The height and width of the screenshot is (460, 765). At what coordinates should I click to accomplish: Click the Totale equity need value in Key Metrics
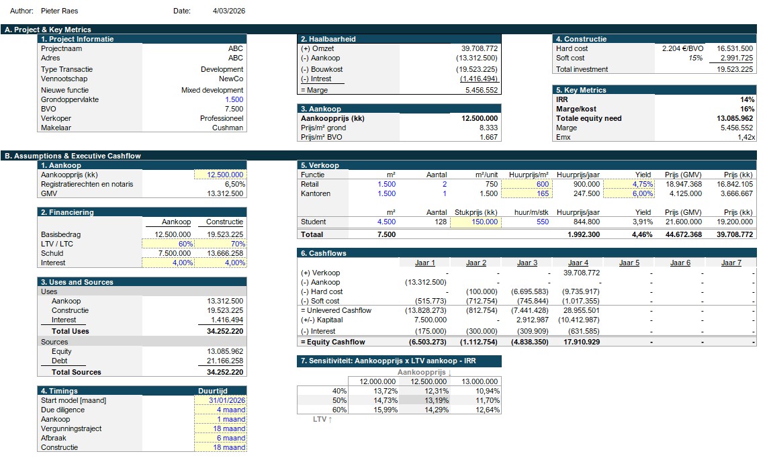pyautogui.click(x=735, y=119)
